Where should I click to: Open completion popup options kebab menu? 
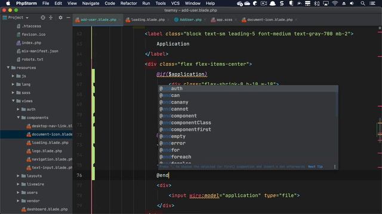pos(335,166)
